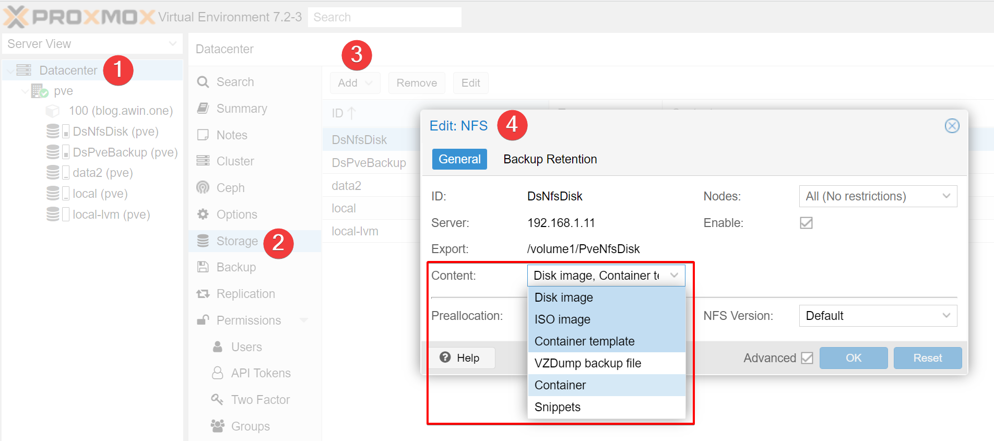The height and width of the screenshot is (441, 994).
Task: Click the Ceph icon in sidebar
Action: point(203,187)
